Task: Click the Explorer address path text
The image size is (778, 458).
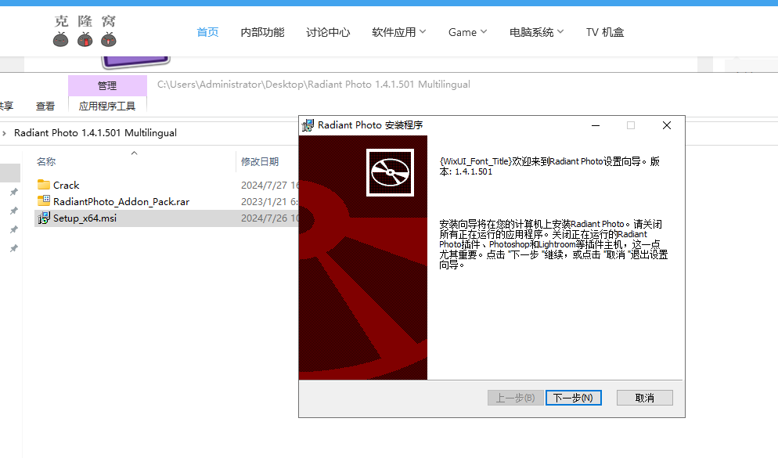Action: pyautogui.click(x=314, y=85)
